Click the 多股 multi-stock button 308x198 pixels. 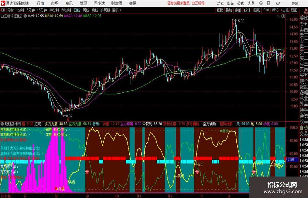(x=238, y=10)
